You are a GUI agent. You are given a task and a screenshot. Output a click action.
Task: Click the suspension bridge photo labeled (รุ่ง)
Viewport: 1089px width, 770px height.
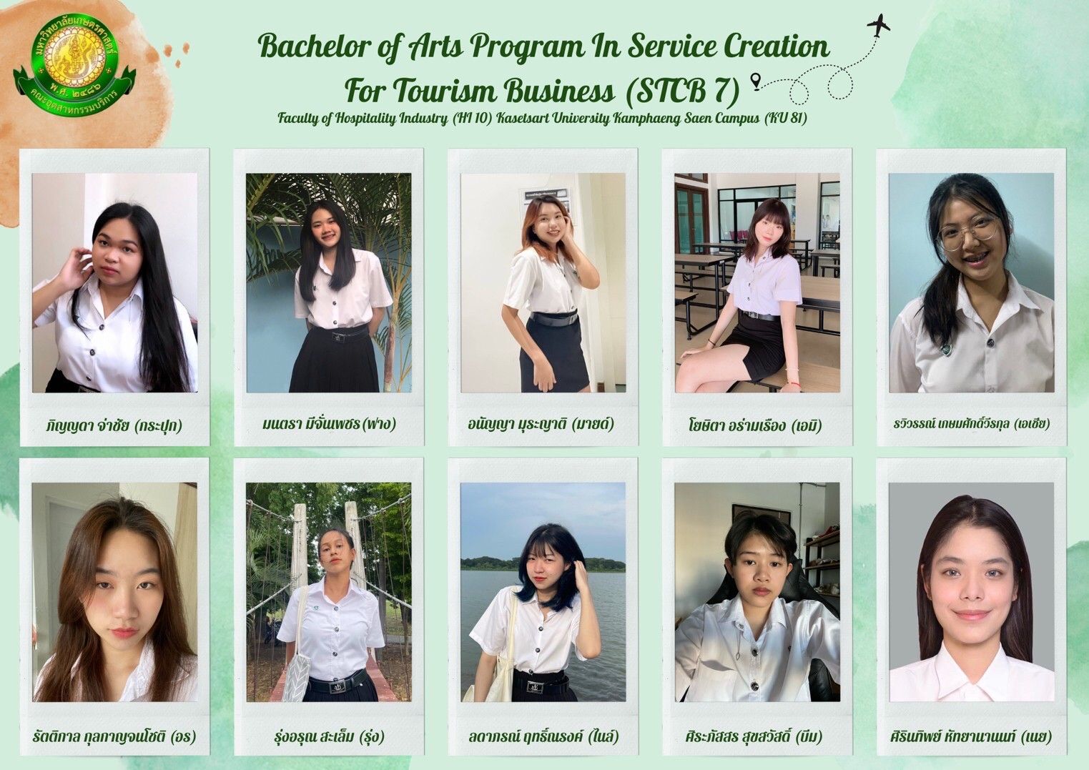tap(329, 592)
